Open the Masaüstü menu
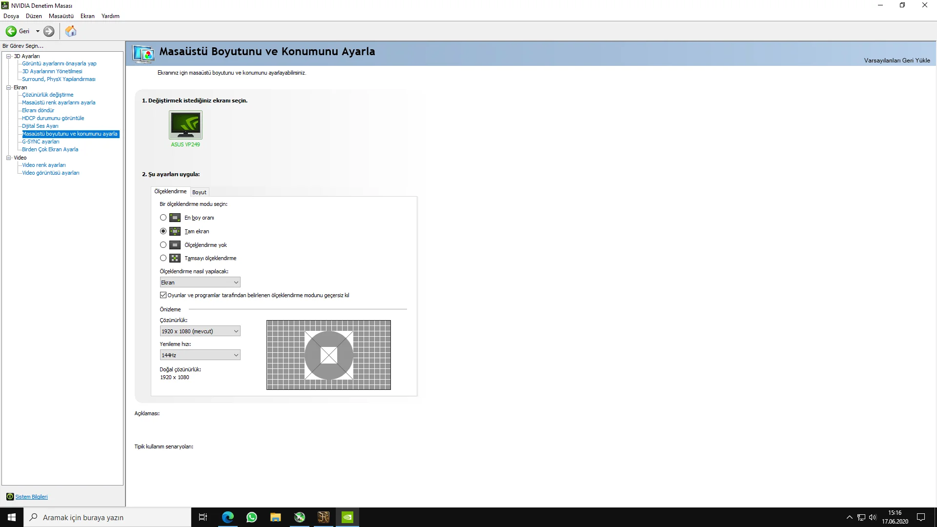The image size is (937, 527). click(61, 16)
